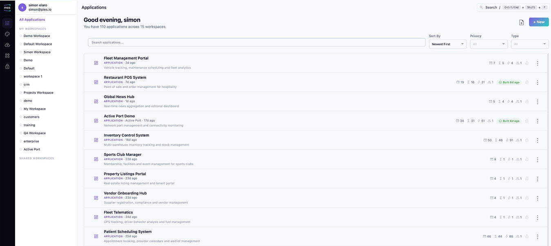Toggle favorite star for QA Workspace

(21, 133)
